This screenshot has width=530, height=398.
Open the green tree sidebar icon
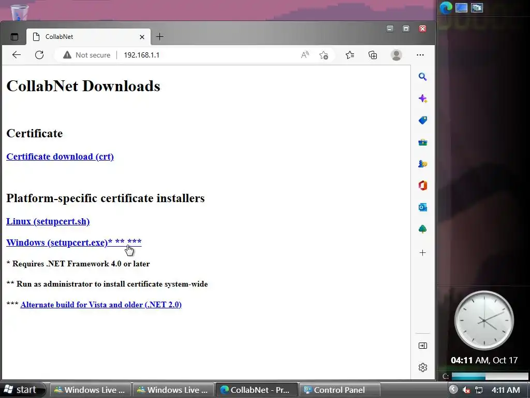point(422,229)
